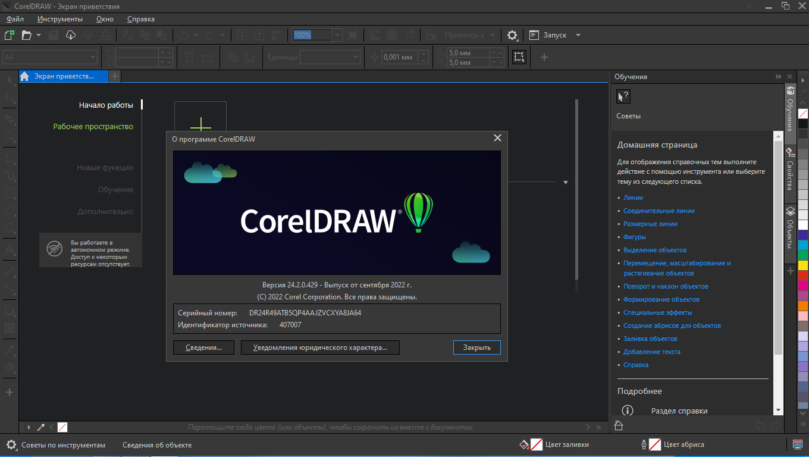This screenshot has width=809, height=457.
Task: Open the Размерные линии help link
Action: point(650,224)
